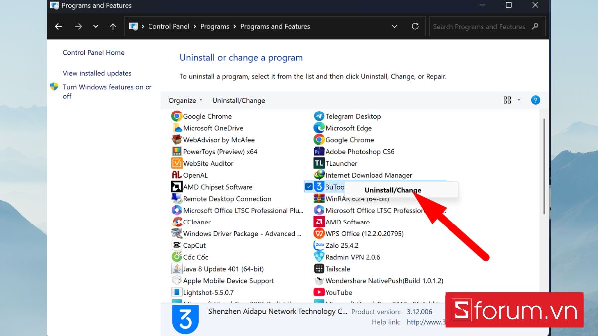Select the WPS Office (12.2.0.20795) text
Image resolution: width=598 pixels, height=336 pixels.
pyautogui.click(x=364, y=233)
